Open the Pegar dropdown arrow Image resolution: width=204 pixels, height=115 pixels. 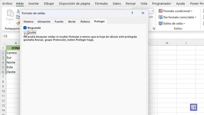tap(10, 23)
